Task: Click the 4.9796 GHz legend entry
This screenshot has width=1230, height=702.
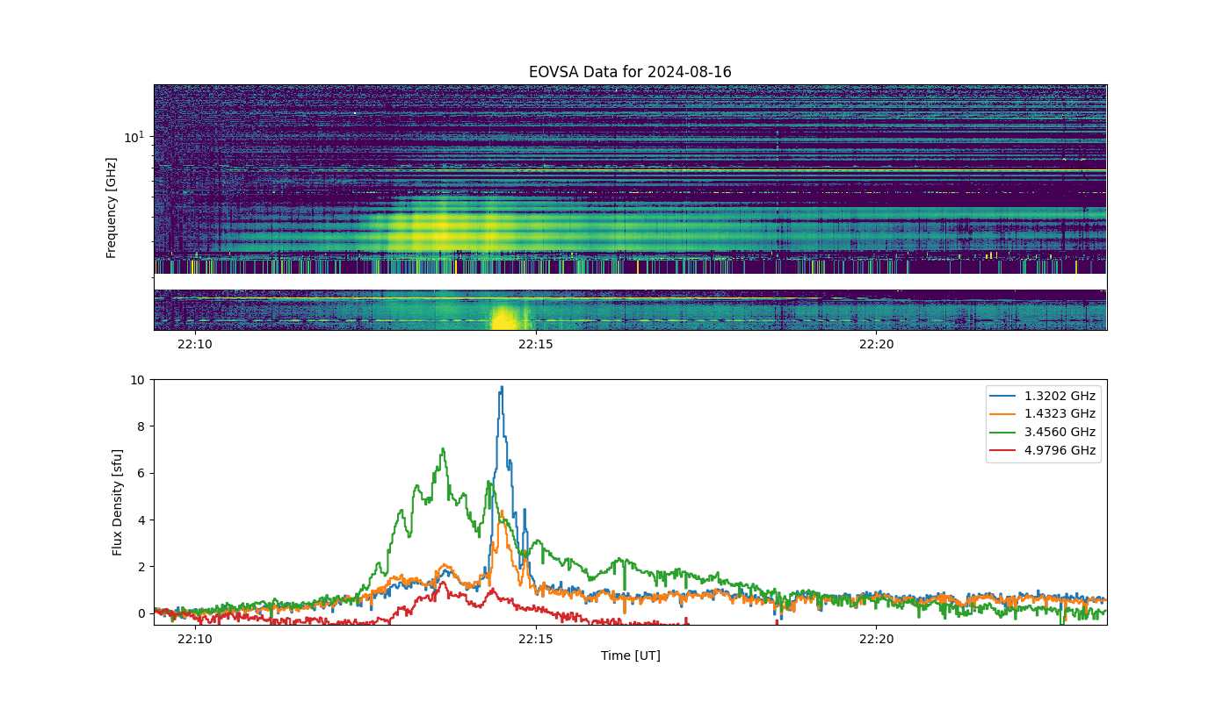Action: (1060, 450)
